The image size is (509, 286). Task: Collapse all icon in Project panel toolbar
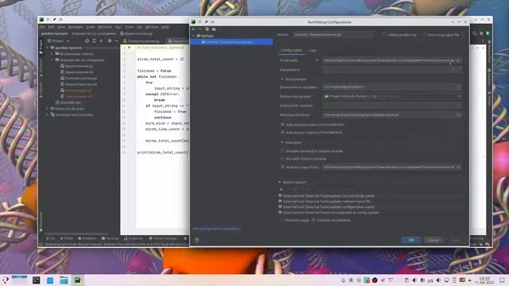click(x=101, y=41)
